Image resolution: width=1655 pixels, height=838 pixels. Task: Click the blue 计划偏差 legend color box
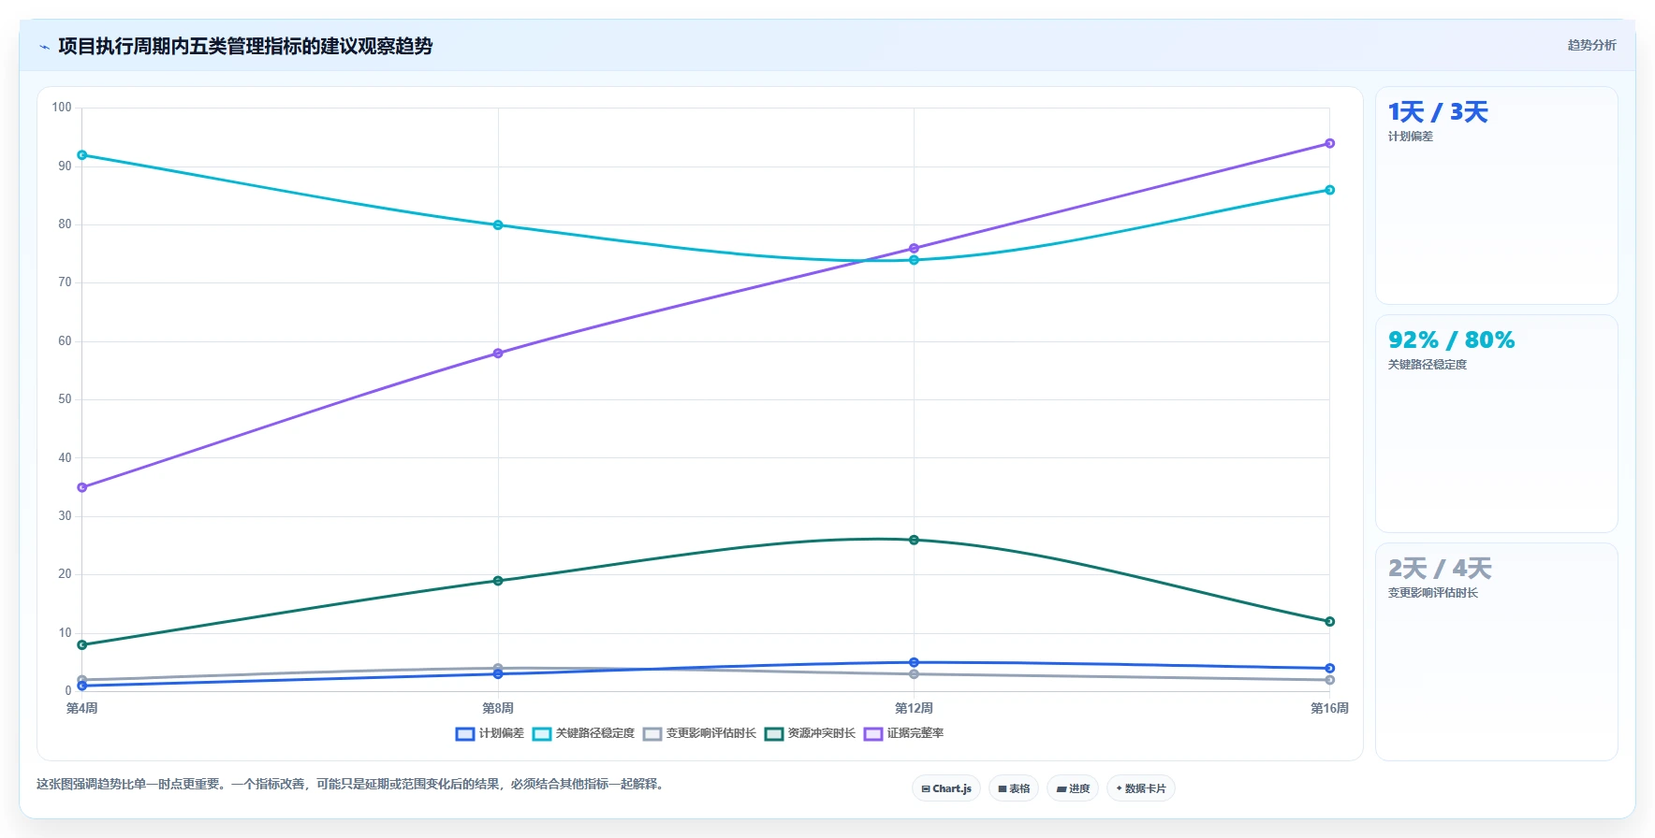465,733
